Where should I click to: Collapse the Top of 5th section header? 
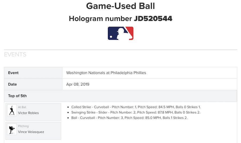coord(17,96)
